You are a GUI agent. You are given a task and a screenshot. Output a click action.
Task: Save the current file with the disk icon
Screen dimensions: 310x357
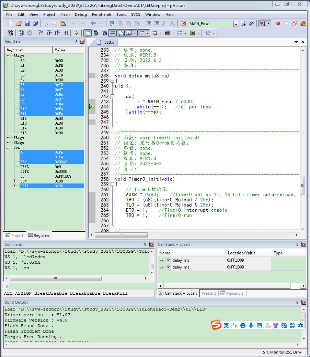coord(27,23)
